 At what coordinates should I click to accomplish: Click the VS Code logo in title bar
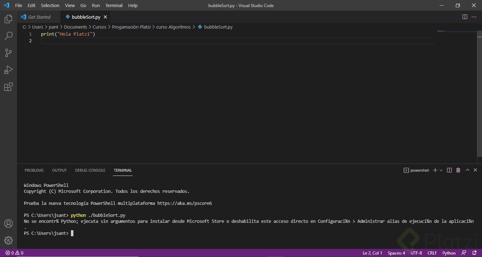pos(6,5)
